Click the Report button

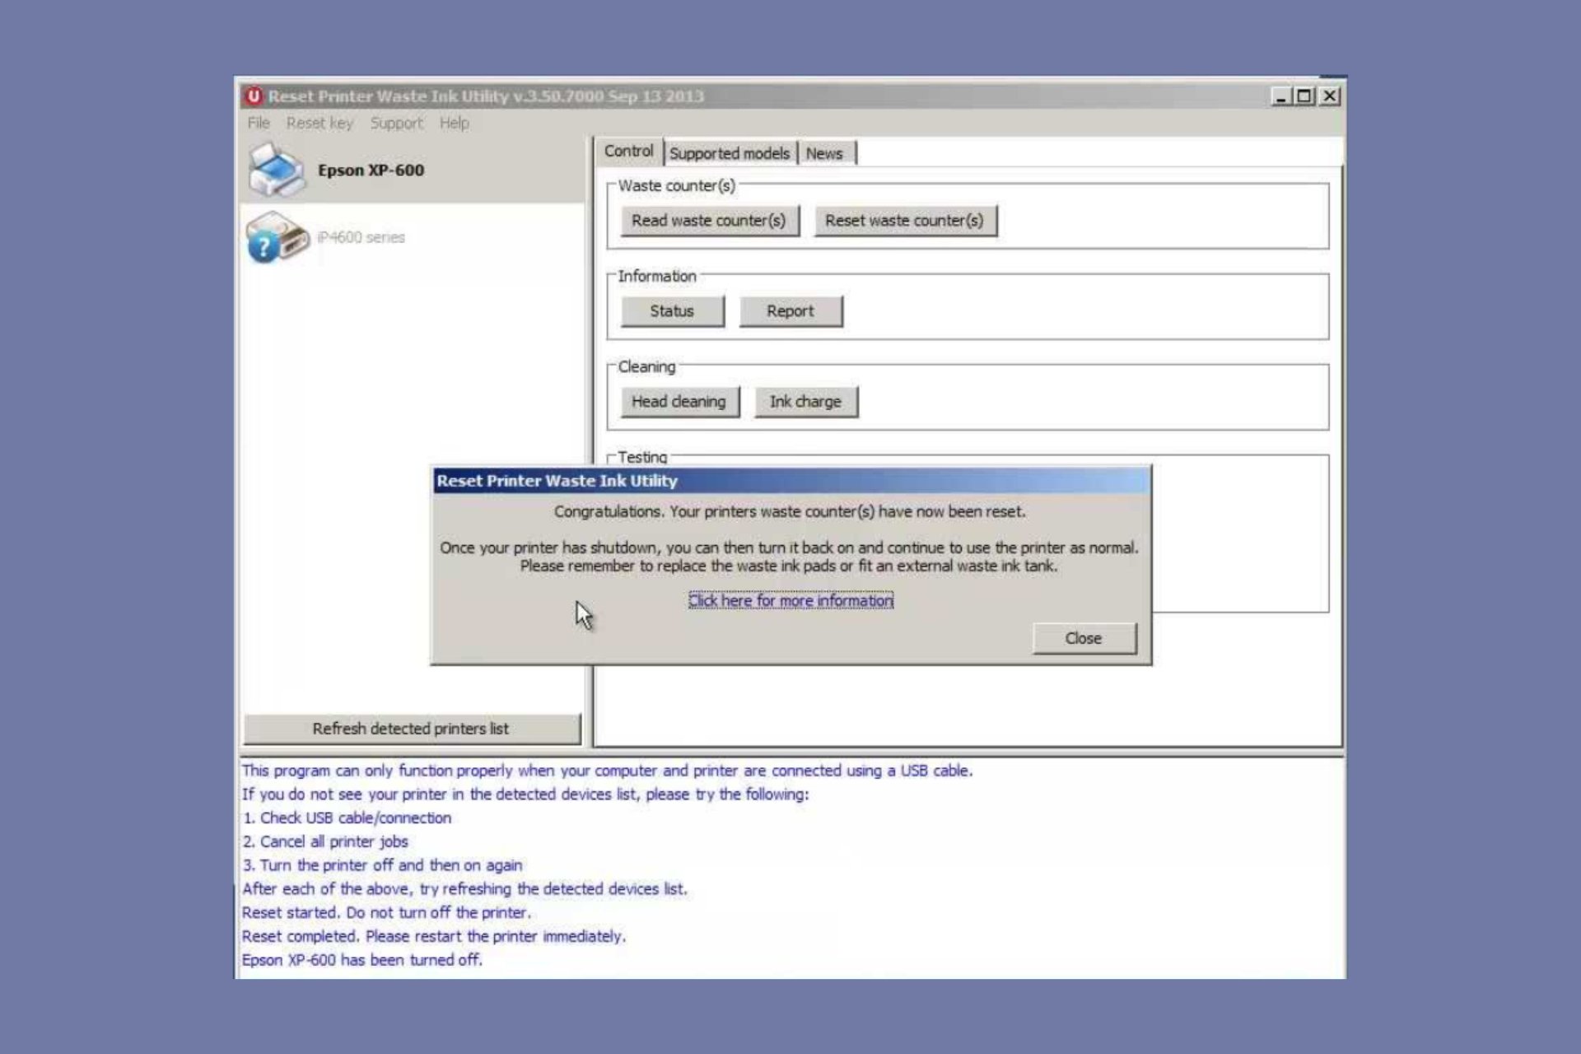pos(790,311)
